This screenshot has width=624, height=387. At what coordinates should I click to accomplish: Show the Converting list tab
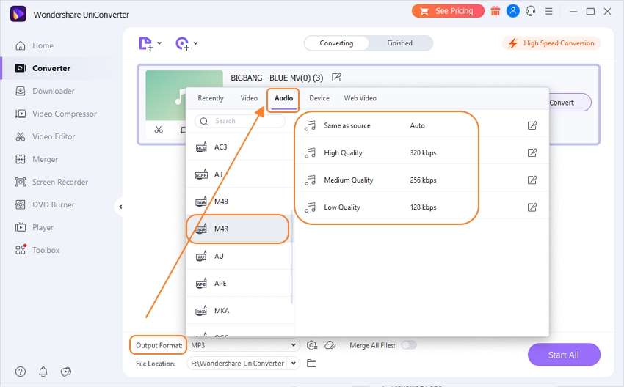336,43
